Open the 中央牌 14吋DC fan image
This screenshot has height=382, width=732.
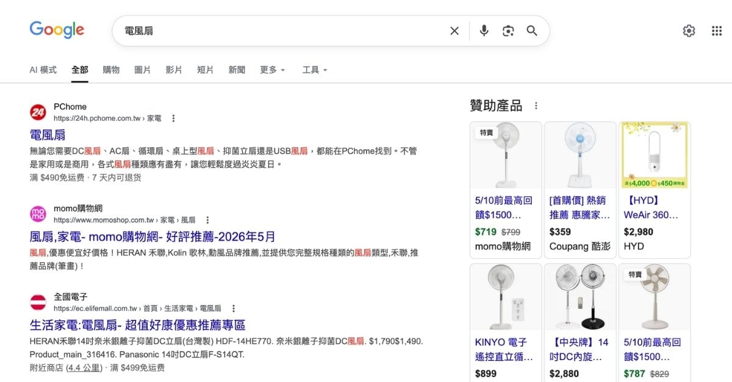click(580, 297)
